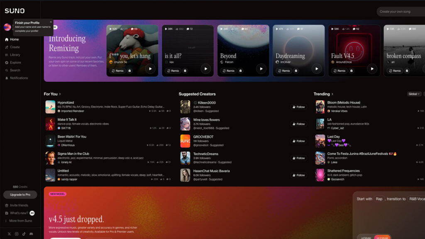
Task: Click the NEW MODEL badge
Action: (x=57, y=194)
